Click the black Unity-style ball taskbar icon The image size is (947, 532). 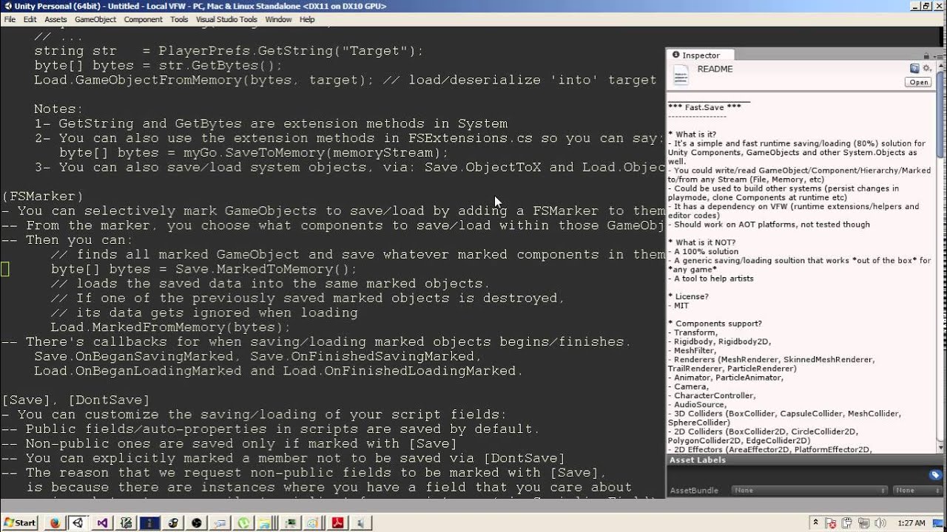196,522
